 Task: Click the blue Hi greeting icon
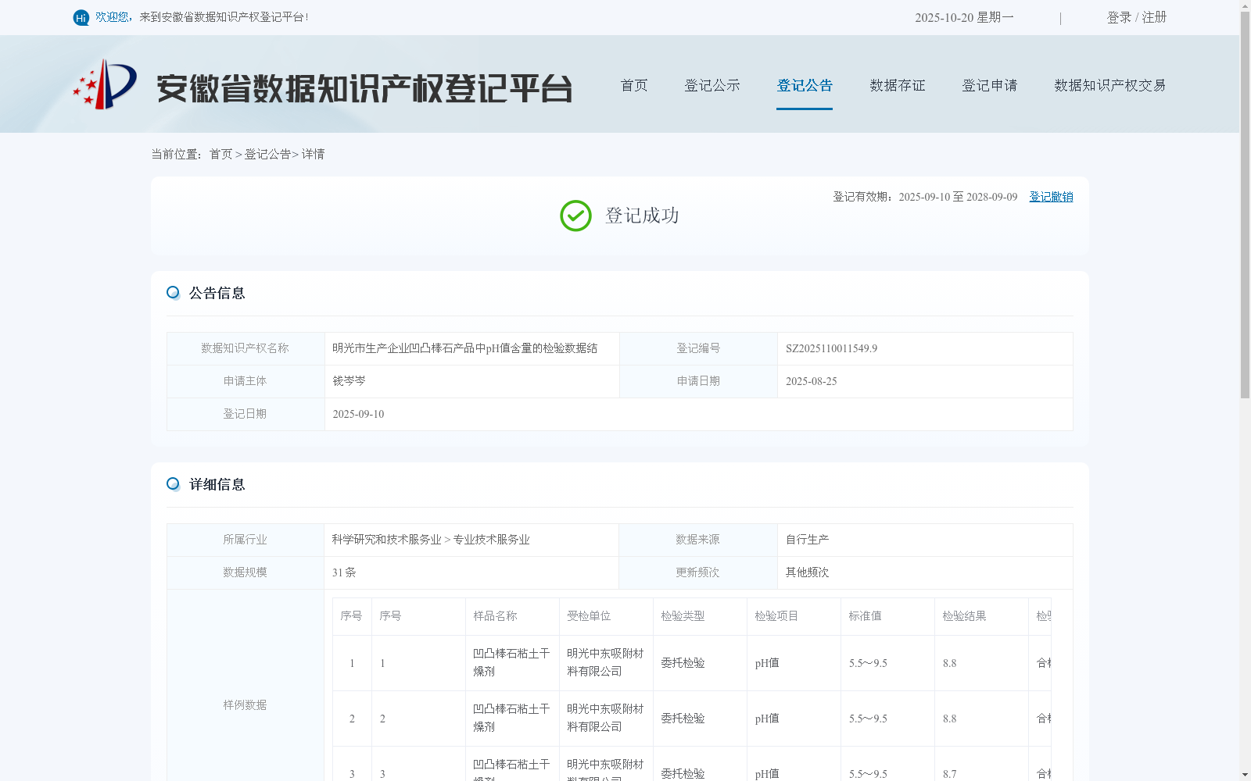click(81, 17)
